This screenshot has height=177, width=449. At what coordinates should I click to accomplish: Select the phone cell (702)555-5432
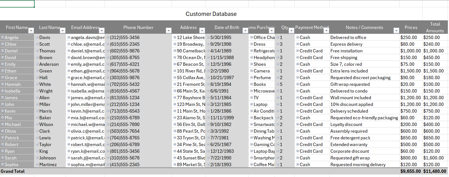pos(138,84)
